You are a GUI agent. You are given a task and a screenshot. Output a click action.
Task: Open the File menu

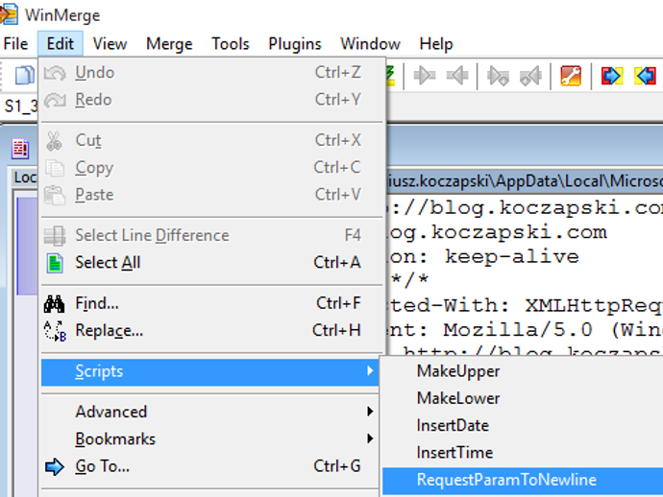point(15,43)
